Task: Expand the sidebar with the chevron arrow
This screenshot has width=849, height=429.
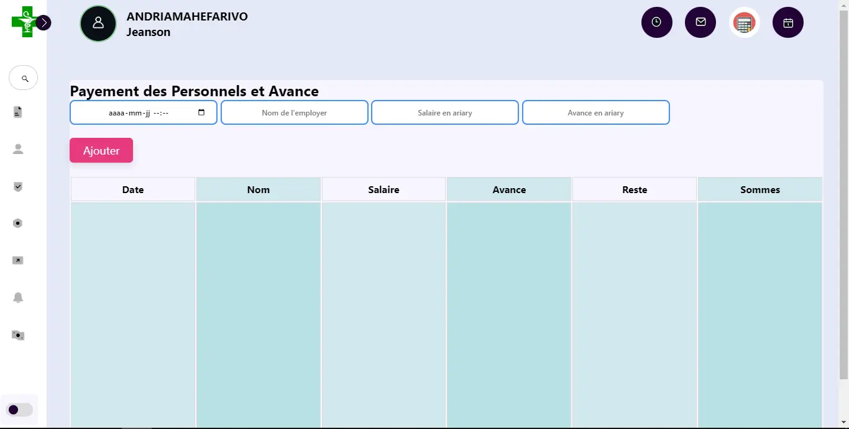Action: pyautogui.click(x=44, y=23)
